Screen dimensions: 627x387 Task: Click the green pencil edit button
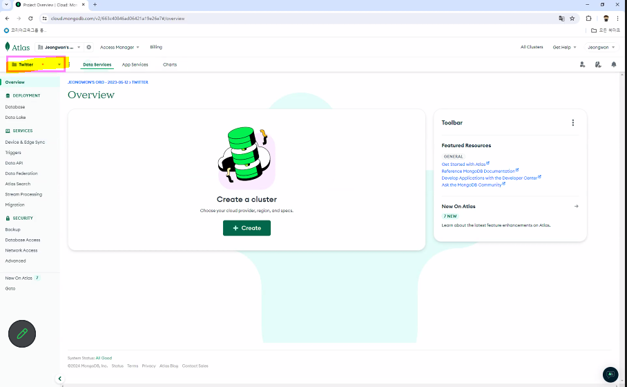[22, 334]
